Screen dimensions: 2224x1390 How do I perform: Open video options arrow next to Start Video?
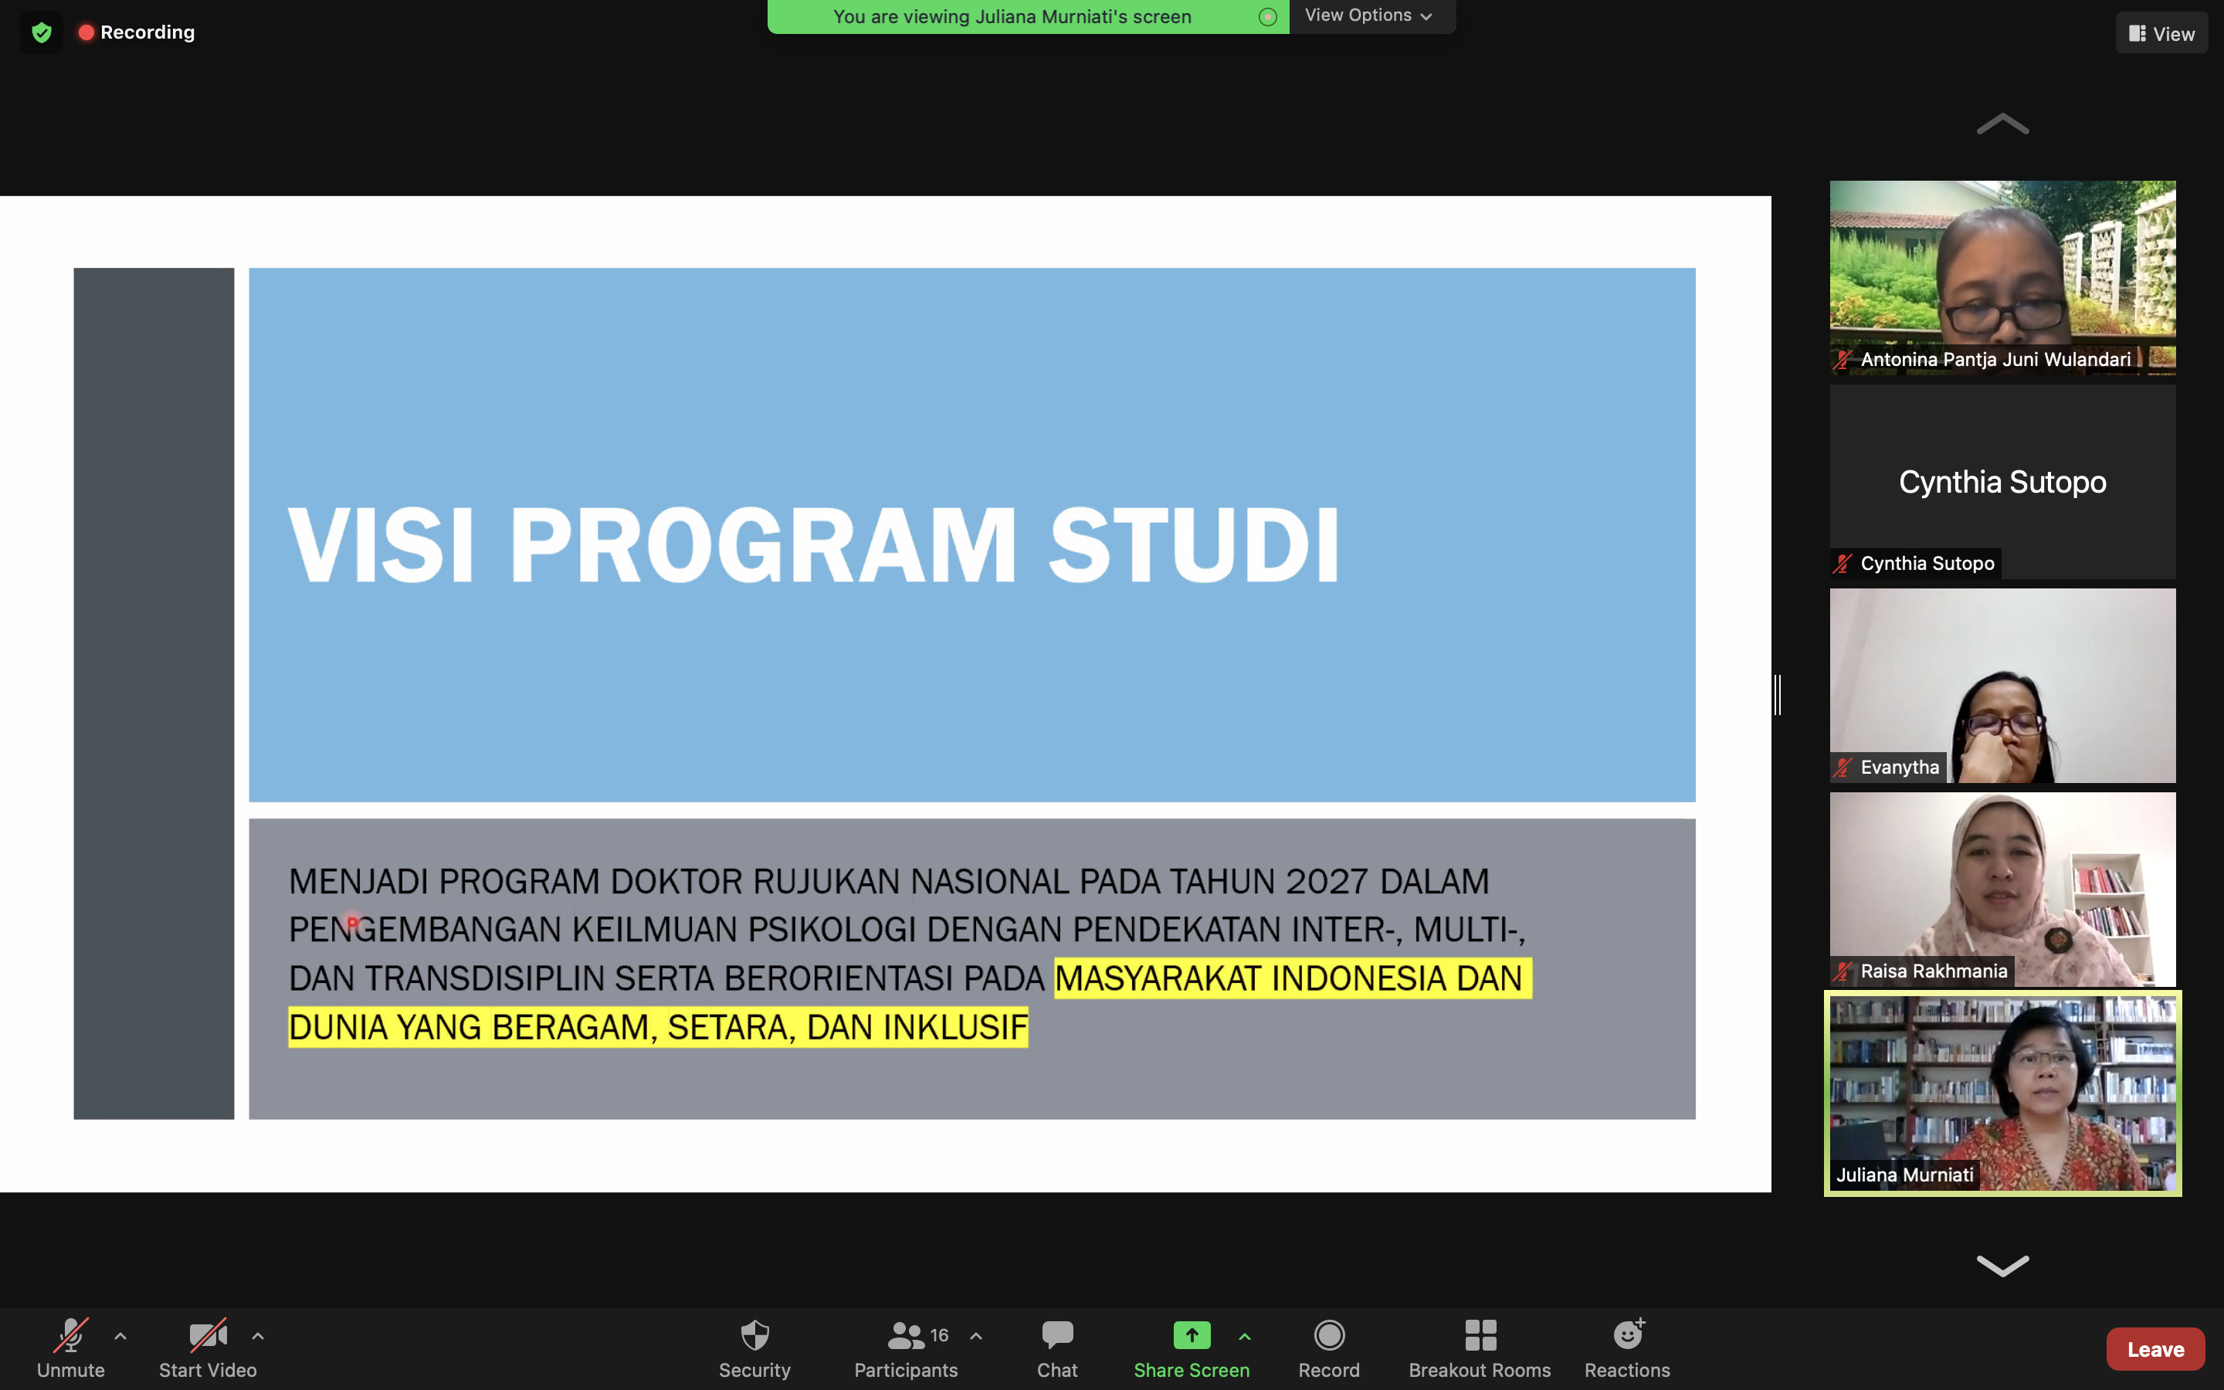258,1336
